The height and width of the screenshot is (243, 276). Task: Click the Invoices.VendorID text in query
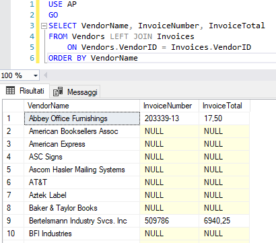coord(211,47)
